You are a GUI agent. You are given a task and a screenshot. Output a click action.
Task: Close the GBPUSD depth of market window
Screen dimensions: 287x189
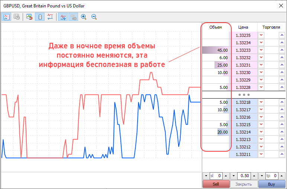pyautogui.click(x=281, y=6)
